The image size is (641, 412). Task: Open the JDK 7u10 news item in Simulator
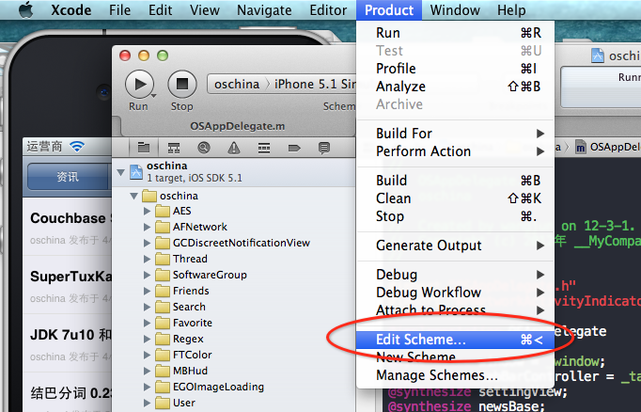click(x=68, y=343)
